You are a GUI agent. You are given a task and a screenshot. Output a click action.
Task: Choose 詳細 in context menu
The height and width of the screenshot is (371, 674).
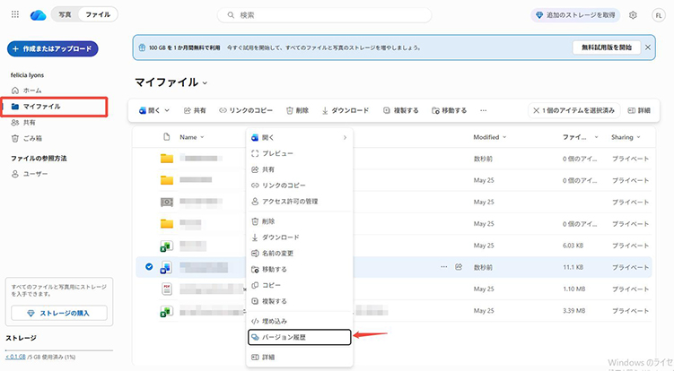300,357
